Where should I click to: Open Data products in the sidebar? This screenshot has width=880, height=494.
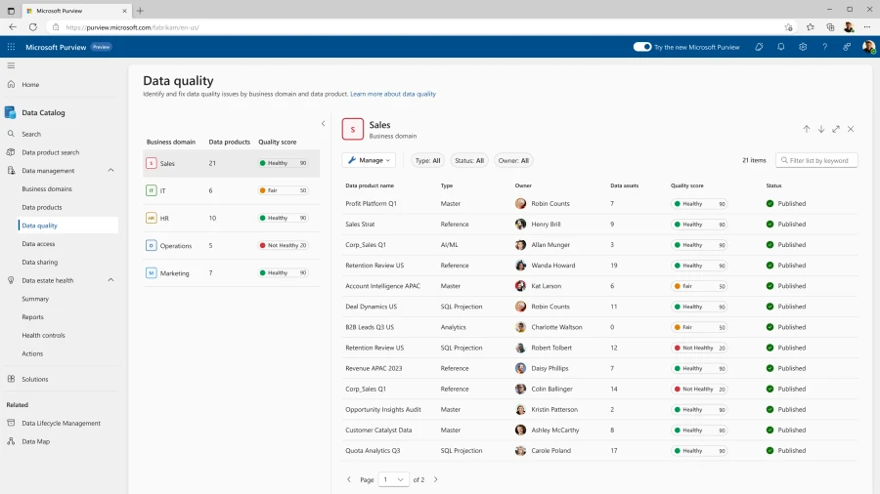42,207
